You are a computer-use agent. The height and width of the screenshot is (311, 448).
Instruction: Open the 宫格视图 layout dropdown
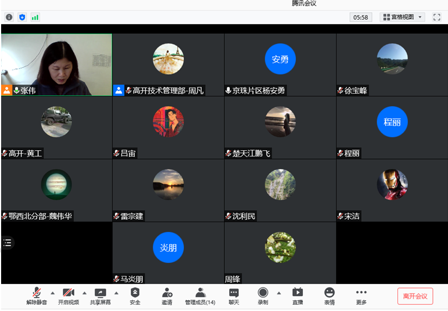coord(402,17)
